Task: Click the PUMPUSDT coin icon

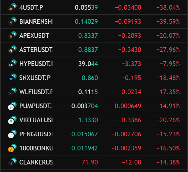Action: (12, 106)
